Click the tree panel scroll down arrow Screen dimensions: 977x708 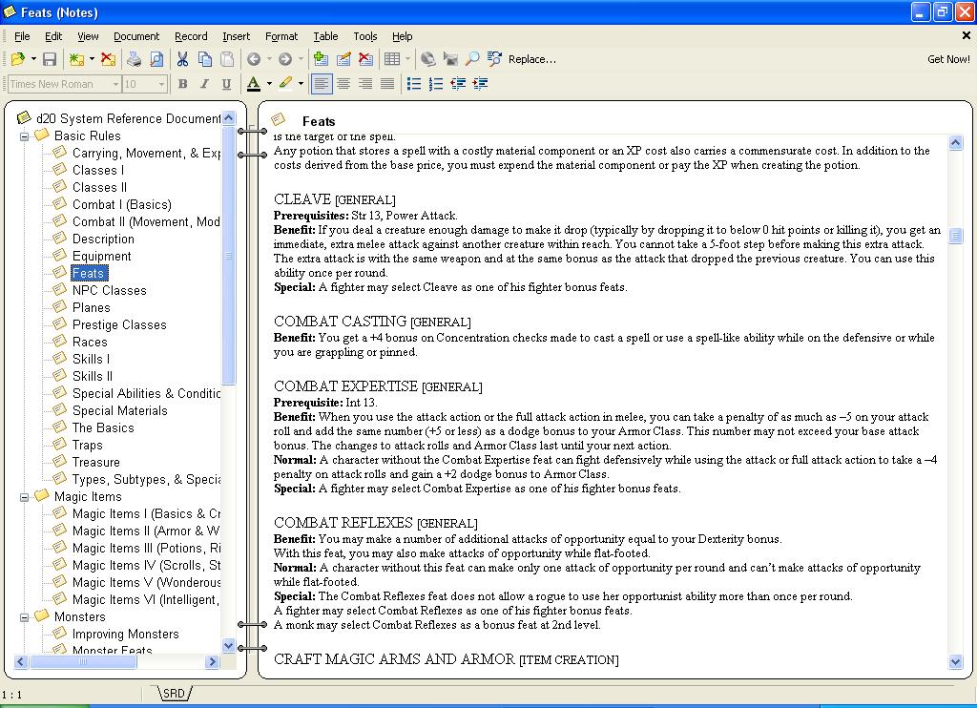coord(228,646)
